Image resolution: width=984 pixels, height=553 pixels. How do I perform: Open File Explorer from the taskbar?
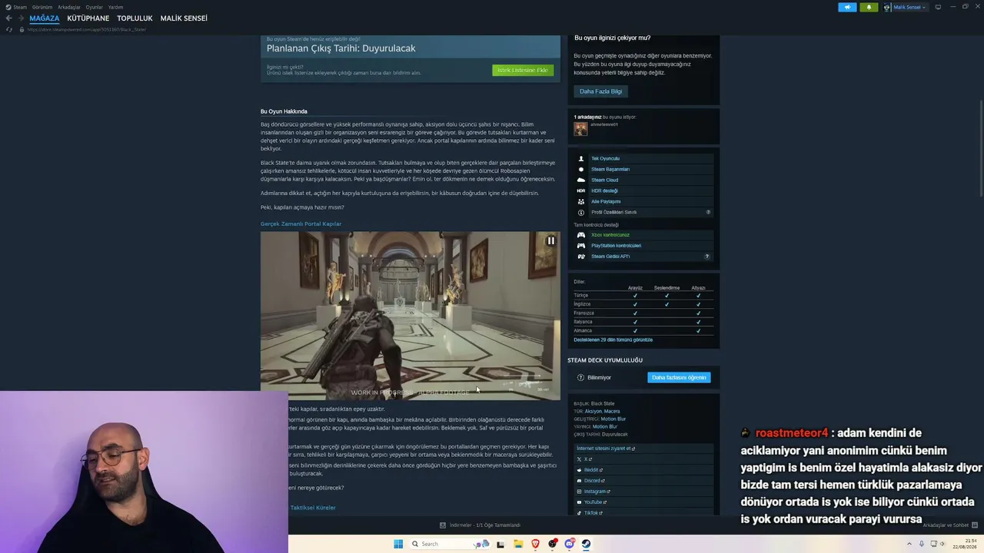[518, 544]
